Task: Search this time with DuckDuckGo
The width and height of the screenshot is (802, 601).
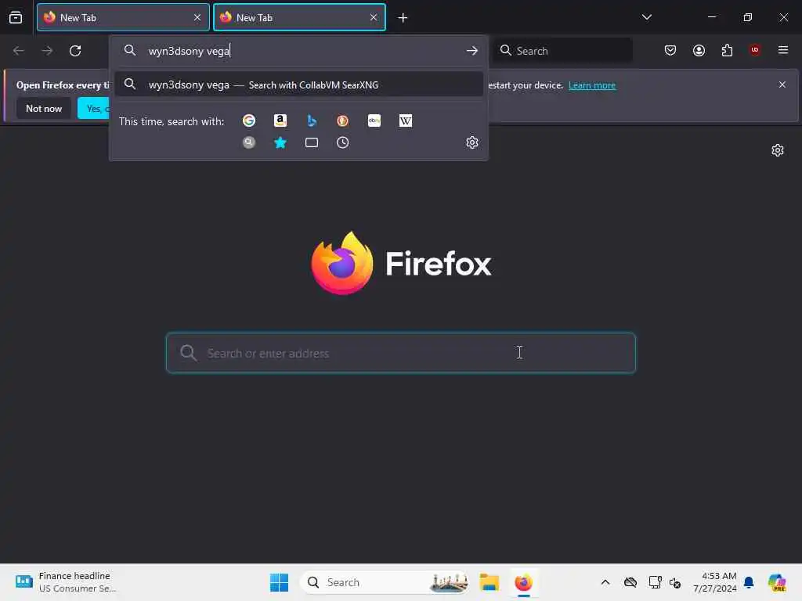Action: [343, 121]
